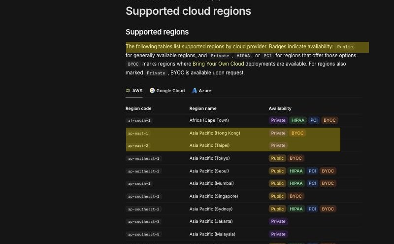Click the Public badge for Tokyo
The width and height of the screenshot is (394, 244).
pos(277,158)
